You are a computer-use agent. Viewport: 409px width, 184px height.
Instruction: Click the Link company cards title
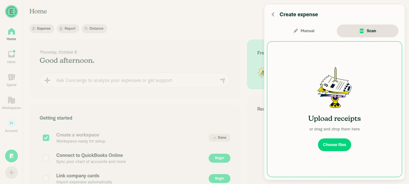78,176
